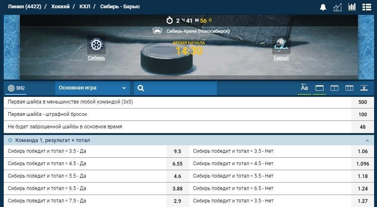This screenshot has width=377, height=207.
Task: Toggle the Aa compact text mode
Action: 304,88
